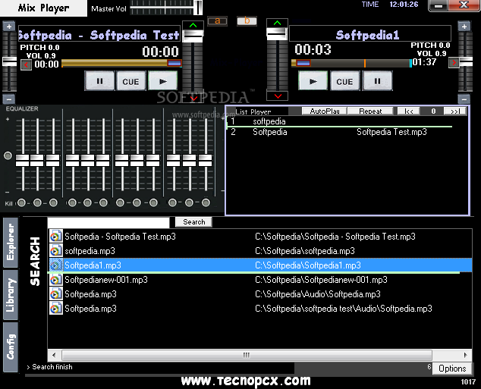This screenshot has height=389, width=481.
Task: Toggle last Kill button in equalizer
Action: [x=206, y=202]
